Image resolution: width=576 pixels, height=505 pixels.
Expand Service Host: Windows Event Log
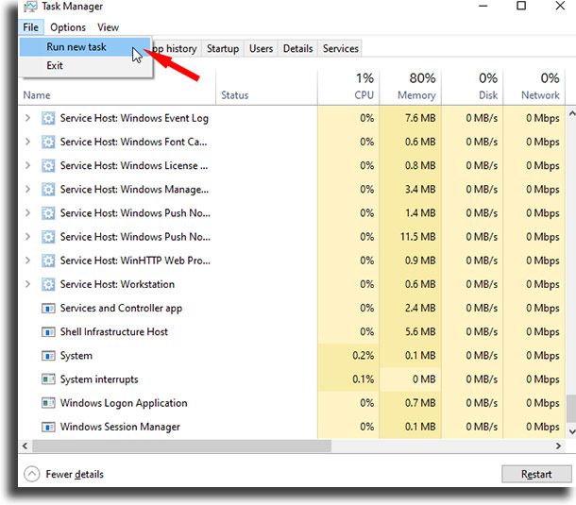(x=27, y=118)
